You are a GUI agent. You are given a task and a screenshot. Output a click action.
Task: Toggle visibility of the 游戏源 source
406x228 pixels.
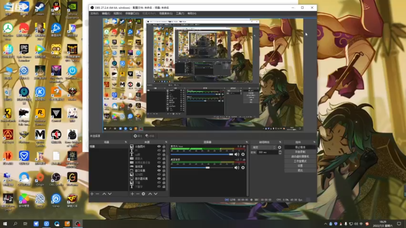click(159, 167)
